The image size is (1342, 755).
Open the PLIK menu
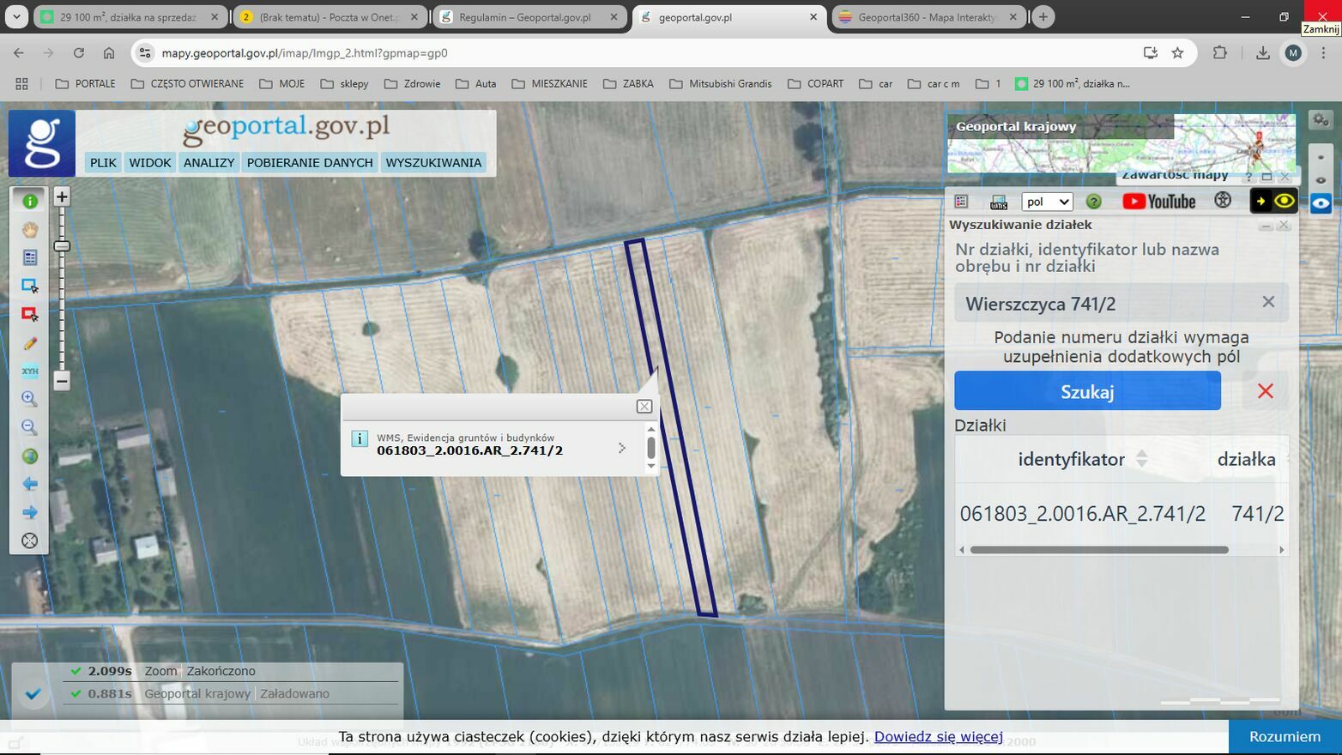point(103,163)
